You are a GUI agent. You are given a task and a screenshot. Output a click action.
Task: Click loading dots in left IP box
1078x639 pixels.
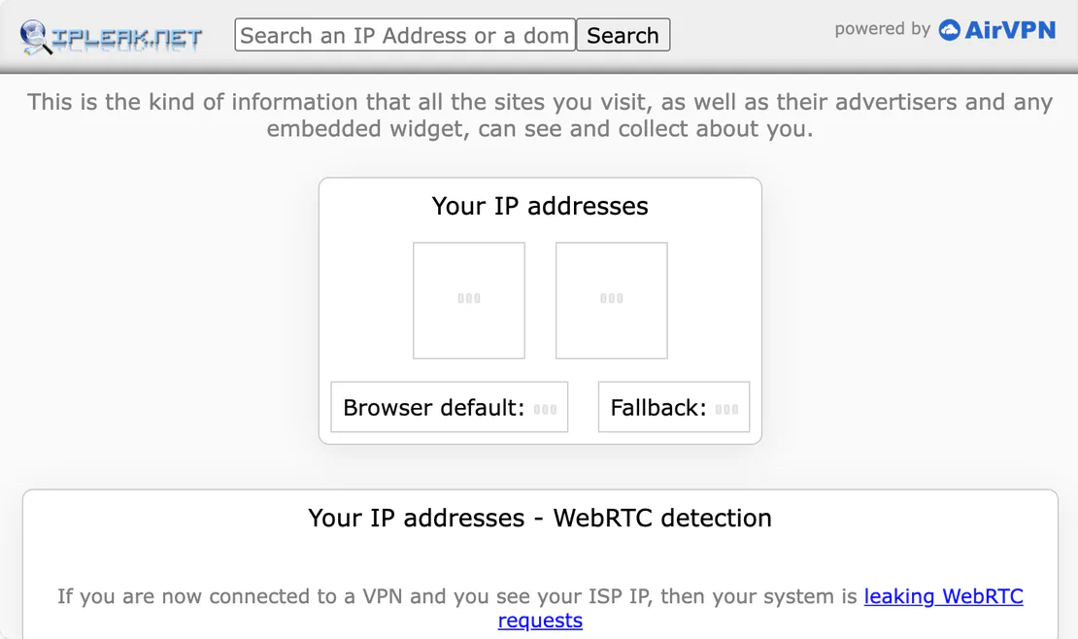click(469, 299)
